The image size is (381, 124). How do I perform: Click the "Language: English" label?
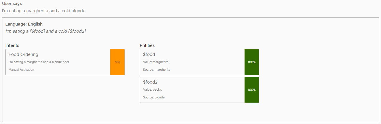pos(24,24)
